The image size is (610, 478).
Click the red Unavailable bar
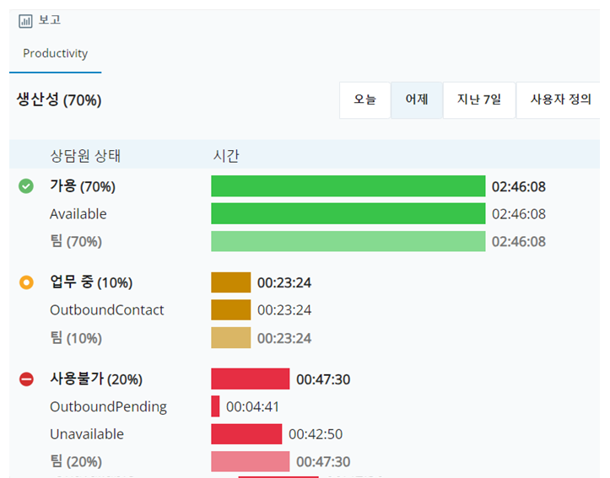pyautogui.click(x=246, y=434)
